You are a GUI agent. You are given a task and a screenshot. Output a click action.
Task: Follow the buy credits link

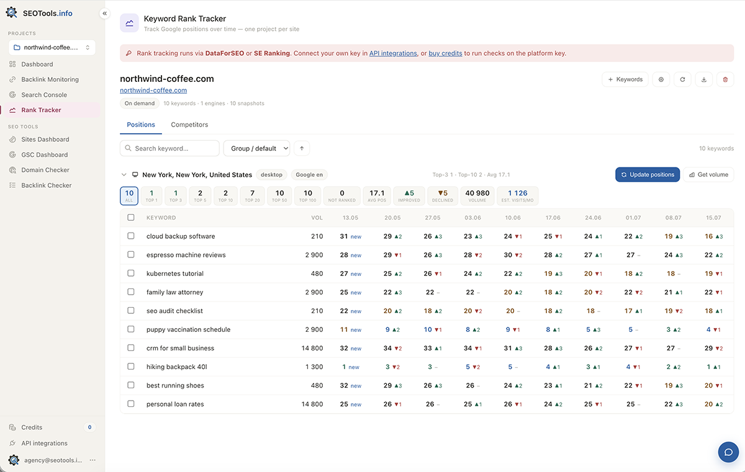tap(445, 53)
